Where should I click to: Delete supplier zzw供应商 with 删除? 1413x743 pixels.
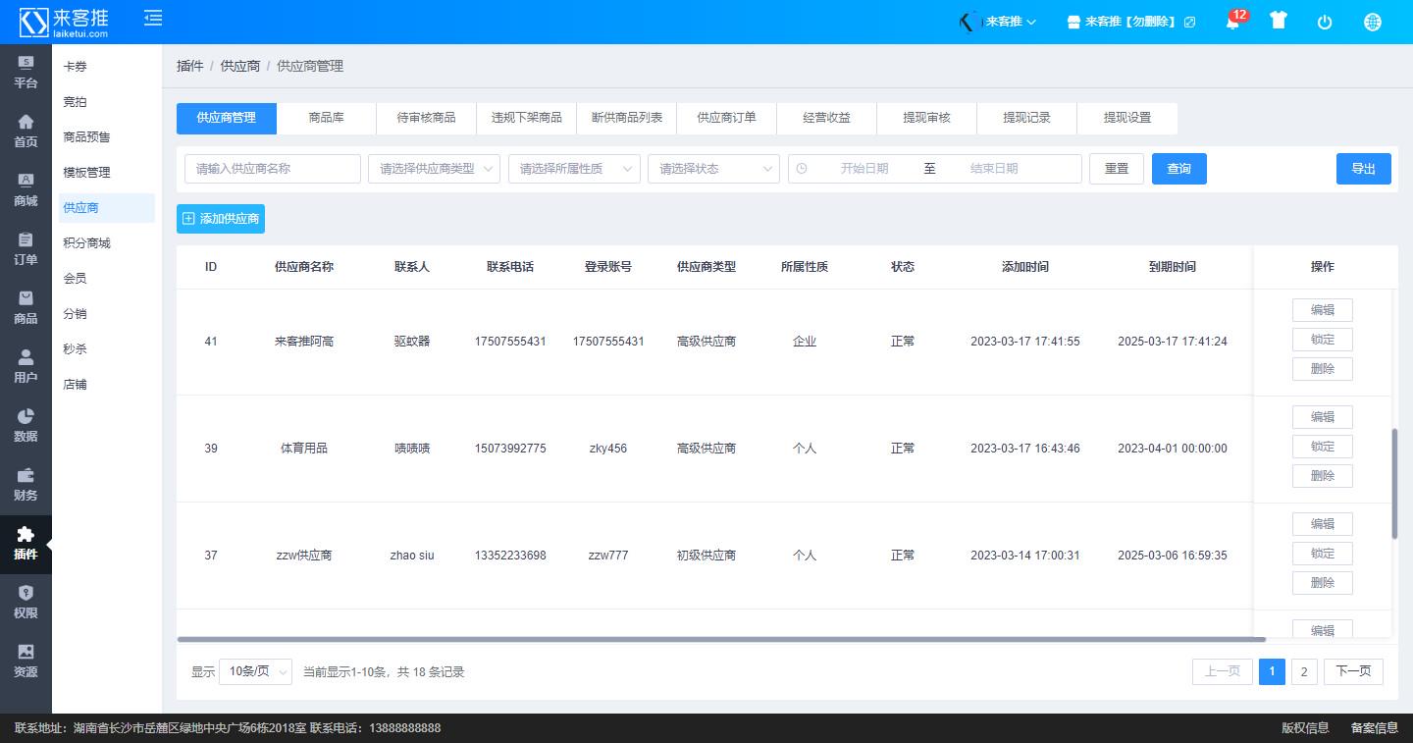tap(1322, 583)
